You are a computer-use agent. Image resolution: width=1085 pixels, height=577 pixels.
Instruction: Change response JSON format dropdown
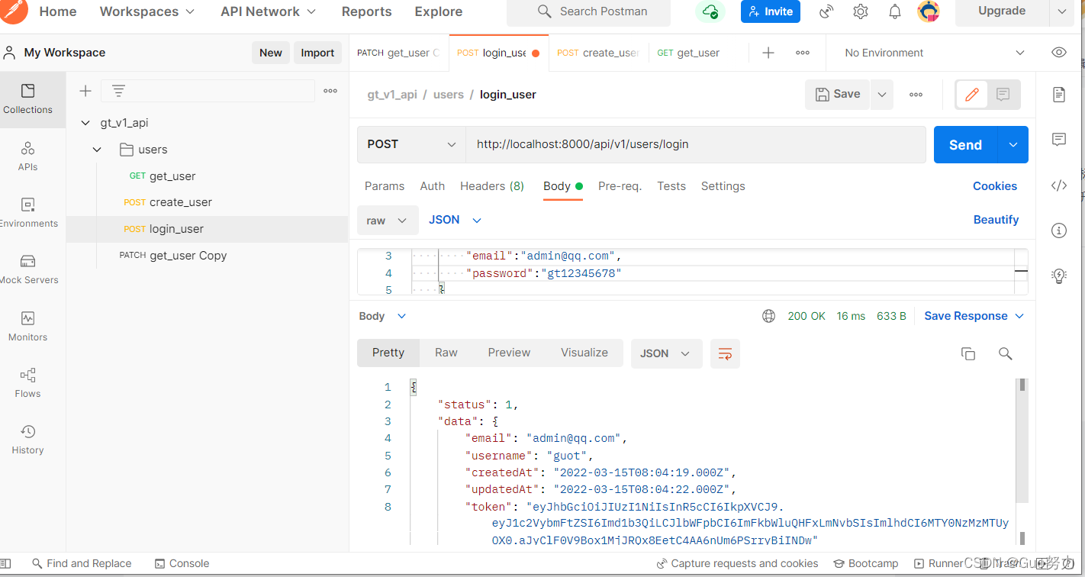coord(666,353)
